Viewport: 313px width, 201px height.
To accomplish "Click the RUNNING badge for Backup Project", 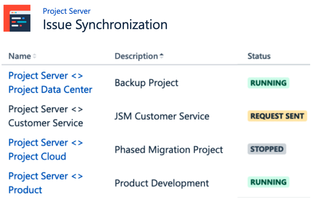I will (268, 83).
